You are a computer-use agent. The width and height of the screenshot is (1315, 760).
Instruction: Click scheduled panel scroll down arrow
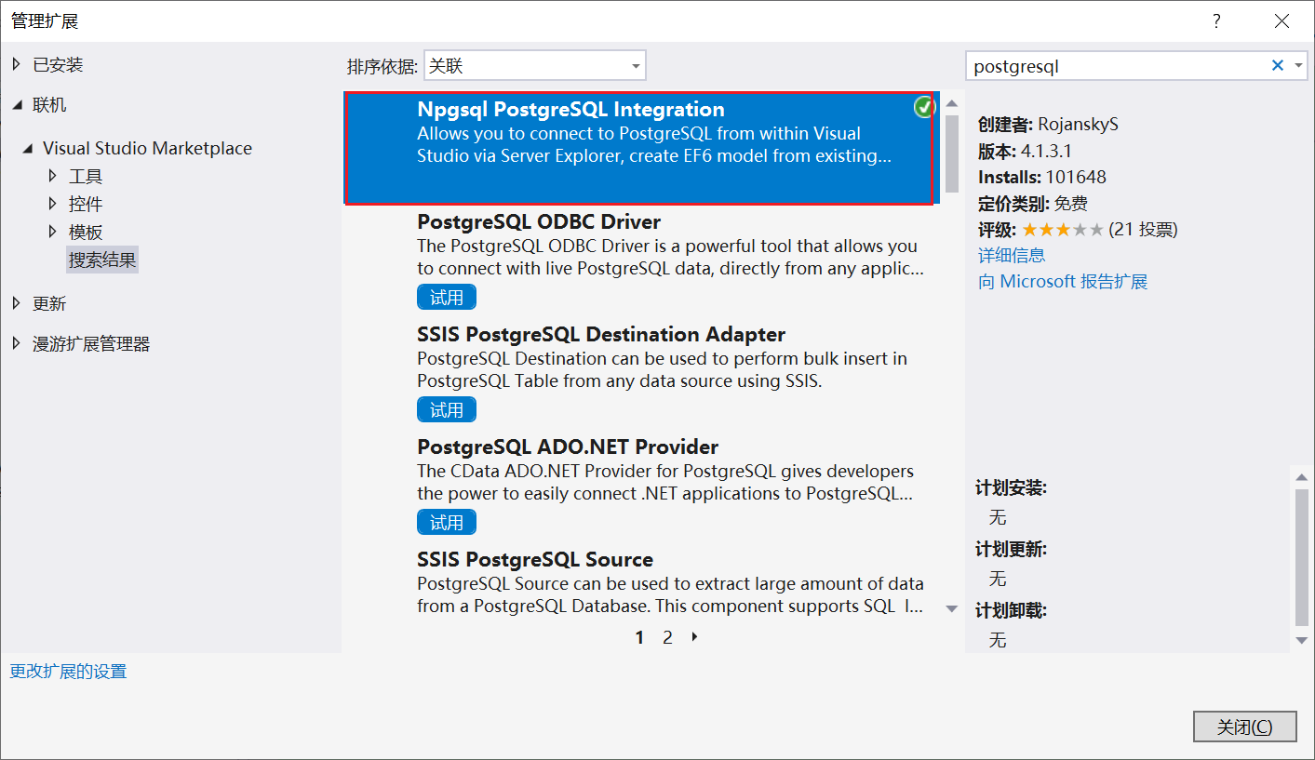[x=1302, y=640]
